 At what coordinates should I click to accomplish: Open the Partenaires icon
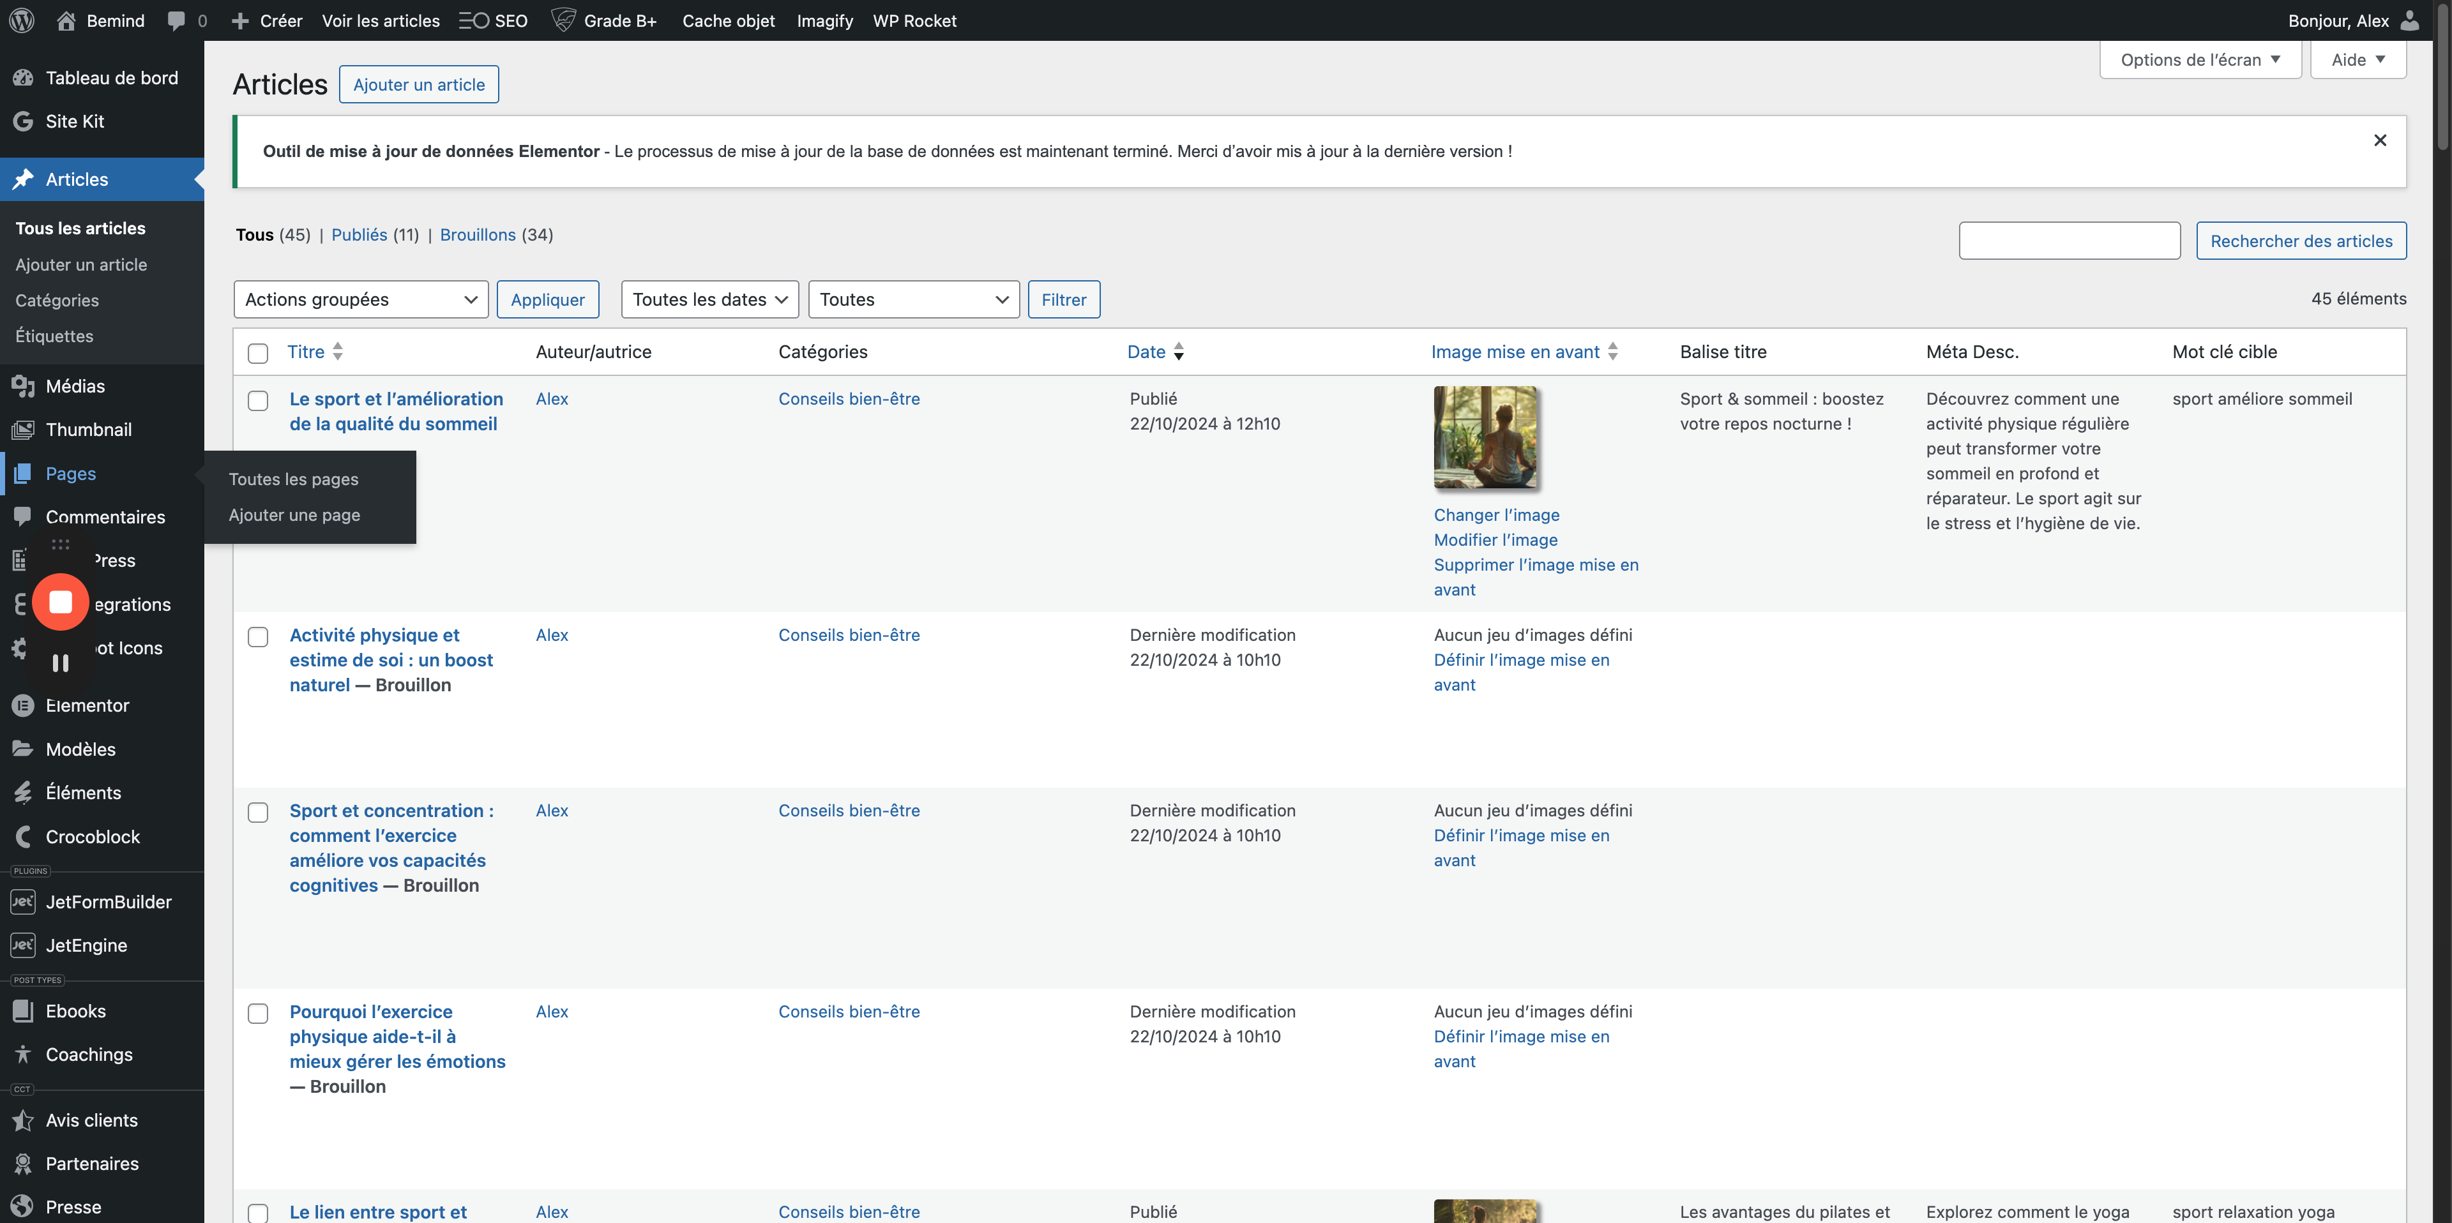[23, 1163]
